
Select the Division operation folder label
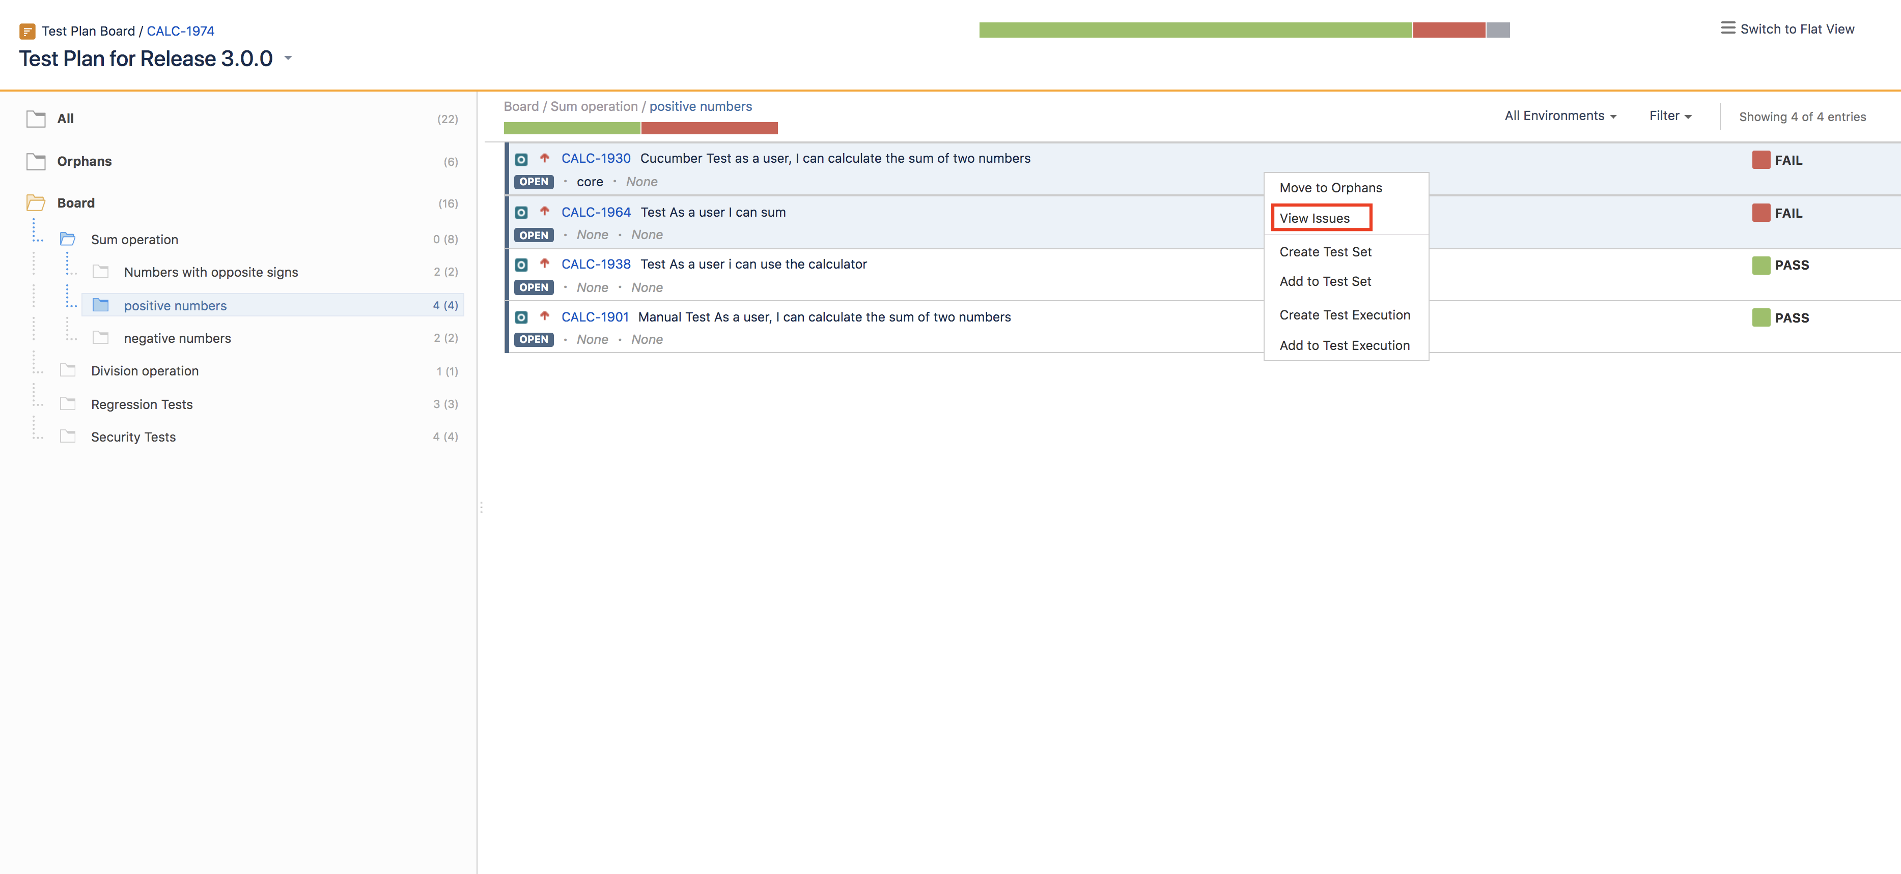145,371
